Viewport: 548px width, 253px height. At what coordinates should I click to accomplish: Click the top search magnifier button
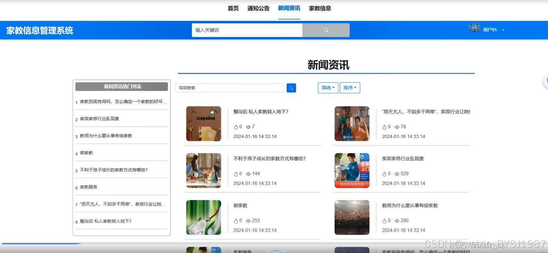pos(326,30)
